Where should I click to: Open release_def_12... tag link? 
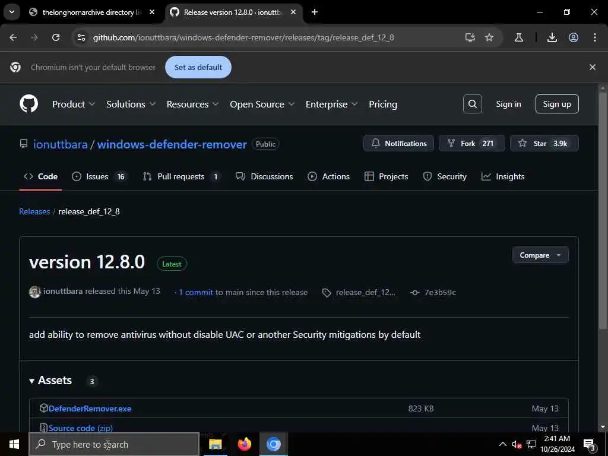coord(359,292)
